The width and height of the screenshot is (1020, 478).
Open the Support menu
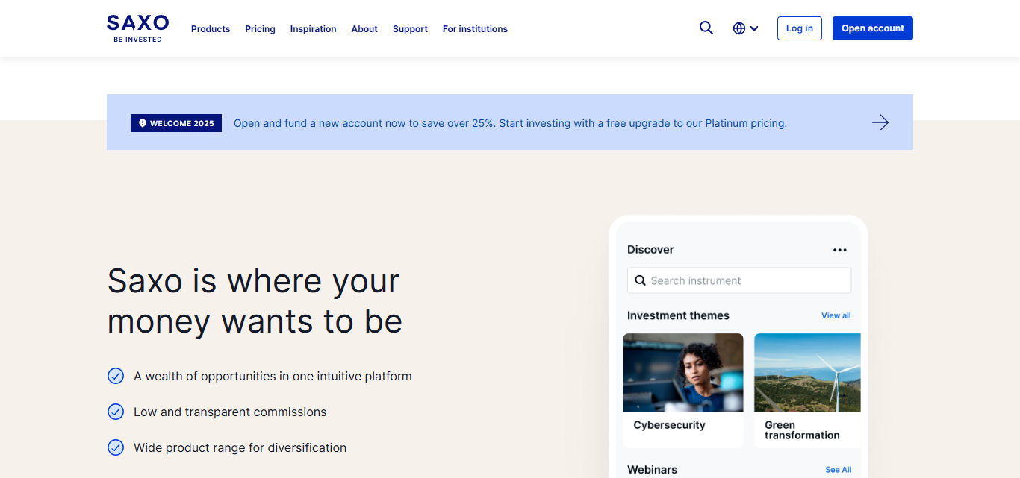tap(410, 29)
